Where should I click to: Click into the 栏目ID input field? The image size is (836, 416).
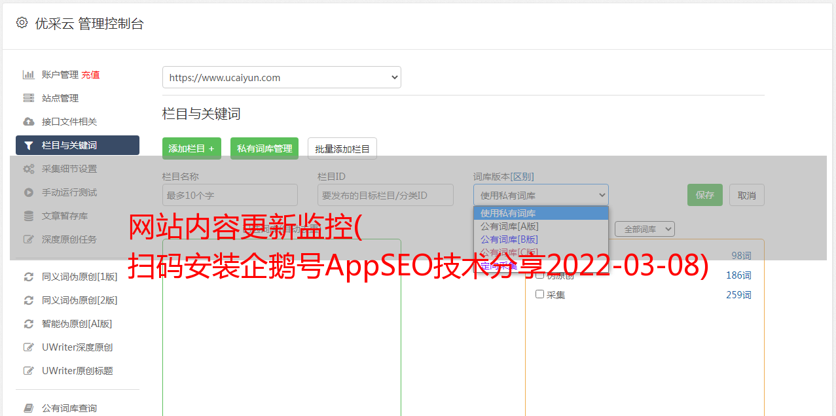tap(386, 195)
